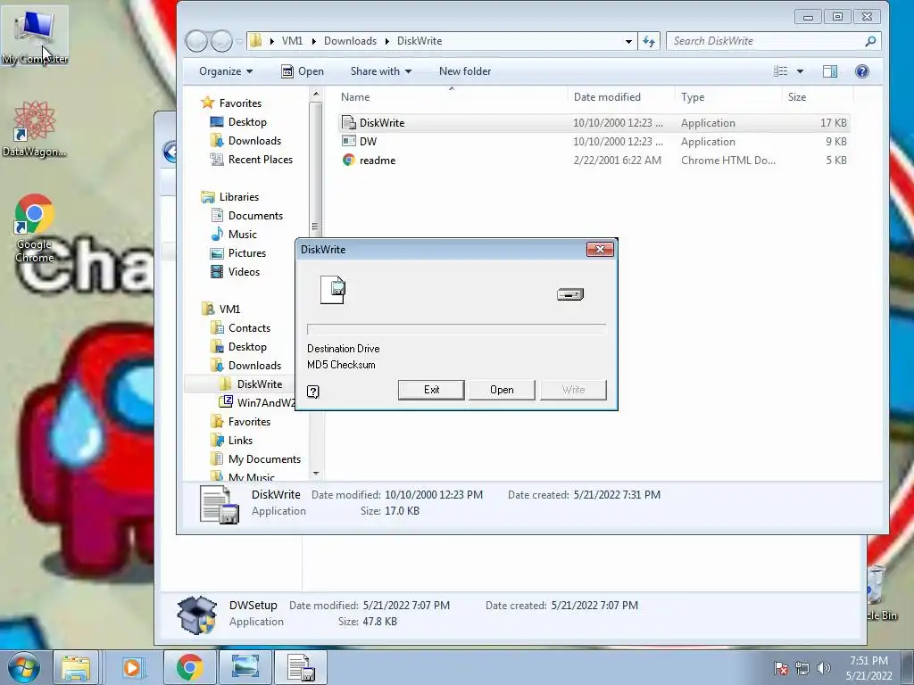Click the progress bar in DiskWrite dialog
The height and width of the screenshot is (685, 914).
click(456, 329)
